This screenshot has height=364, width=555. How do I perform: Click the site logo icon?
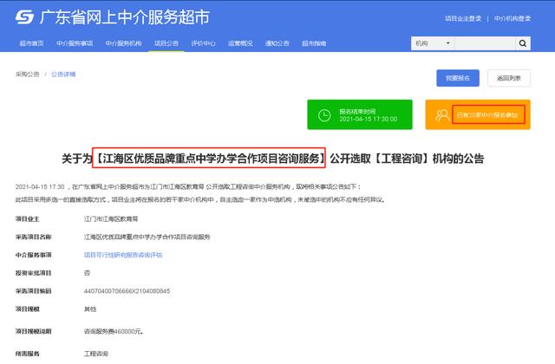pos(24,17)
